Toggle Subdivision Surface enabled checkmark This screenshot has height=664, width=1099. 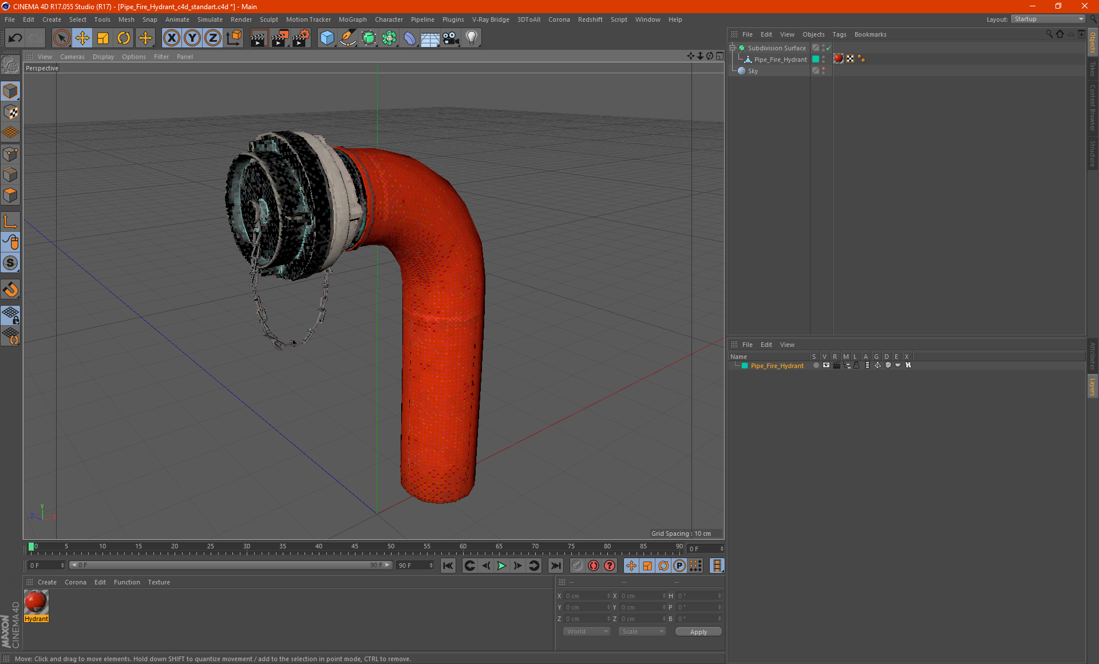point(828,48)
